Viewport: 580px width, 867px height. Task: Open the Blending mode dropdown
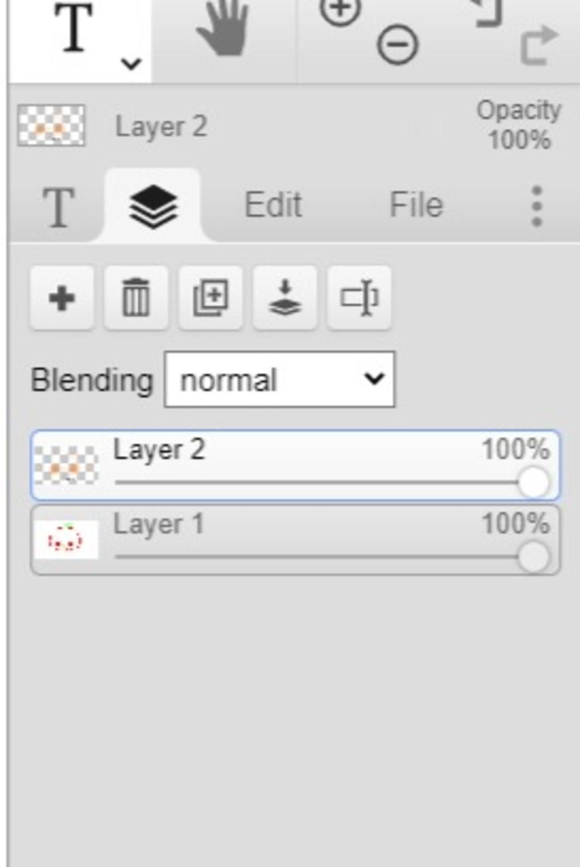(x=280, y=380)
